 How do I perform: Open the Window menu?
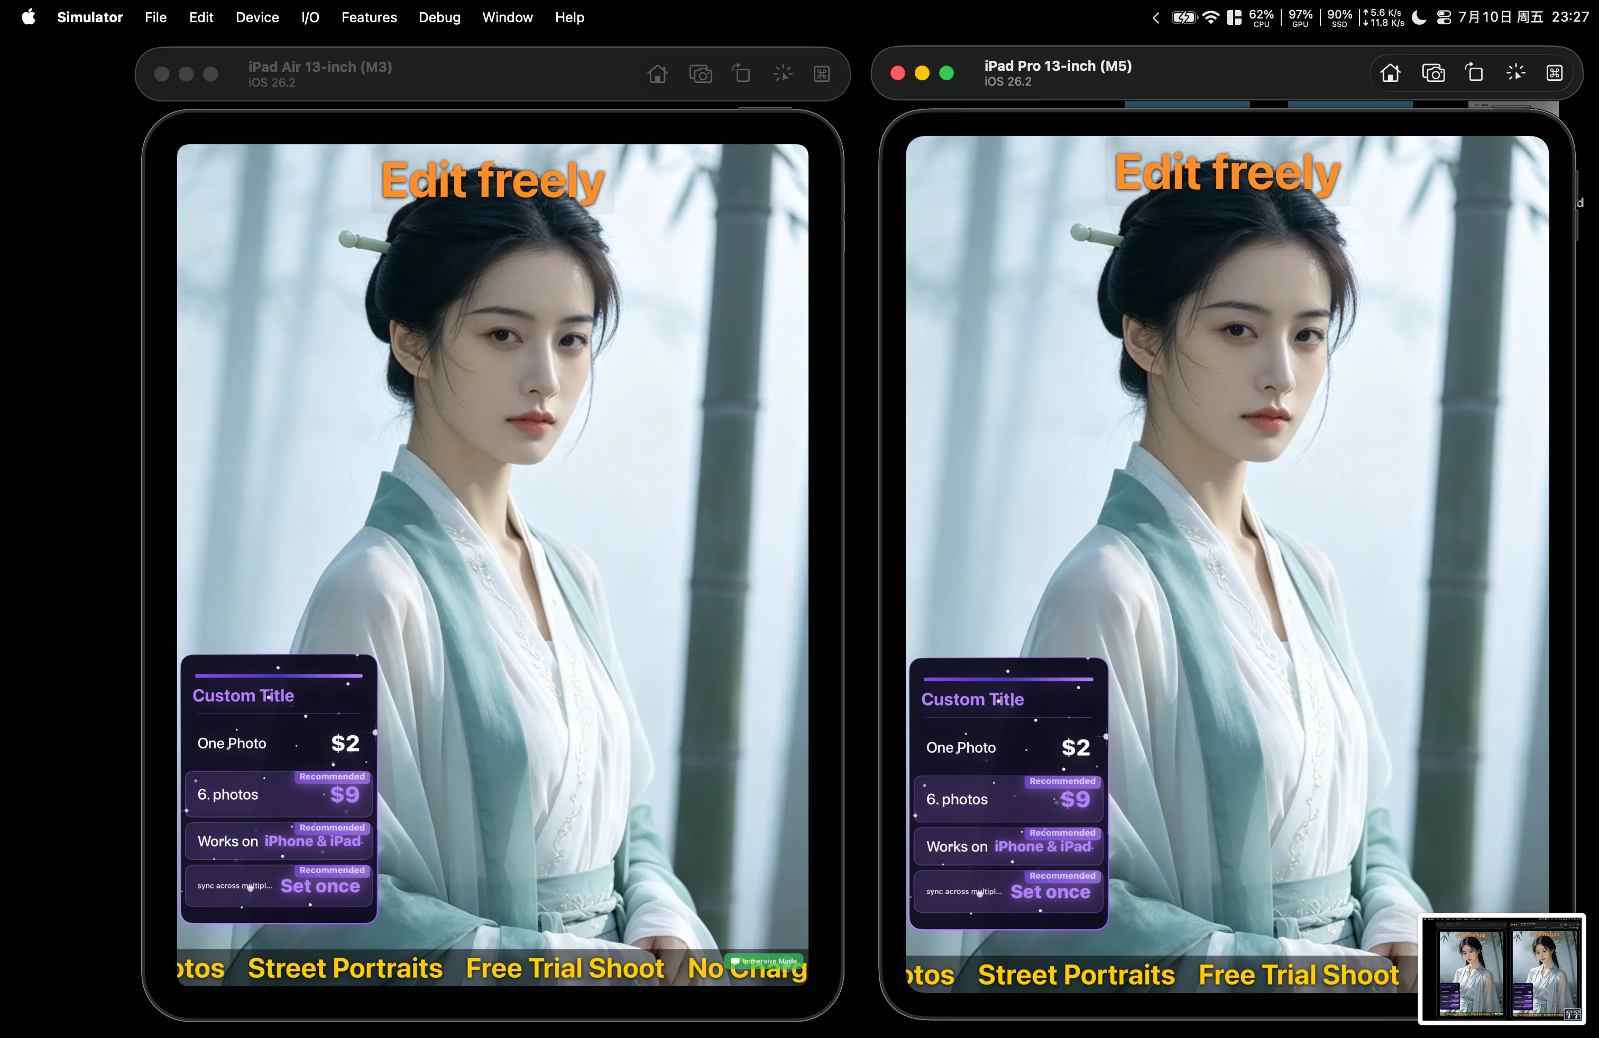507,17
